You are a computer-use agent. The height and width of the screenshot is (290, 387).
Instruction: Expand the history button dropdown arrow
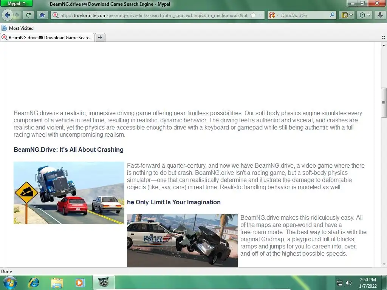[x=369, y=15]
